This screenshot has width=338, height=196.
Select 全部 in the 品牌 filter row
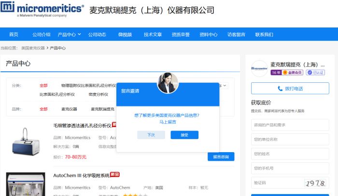[43, 109]
